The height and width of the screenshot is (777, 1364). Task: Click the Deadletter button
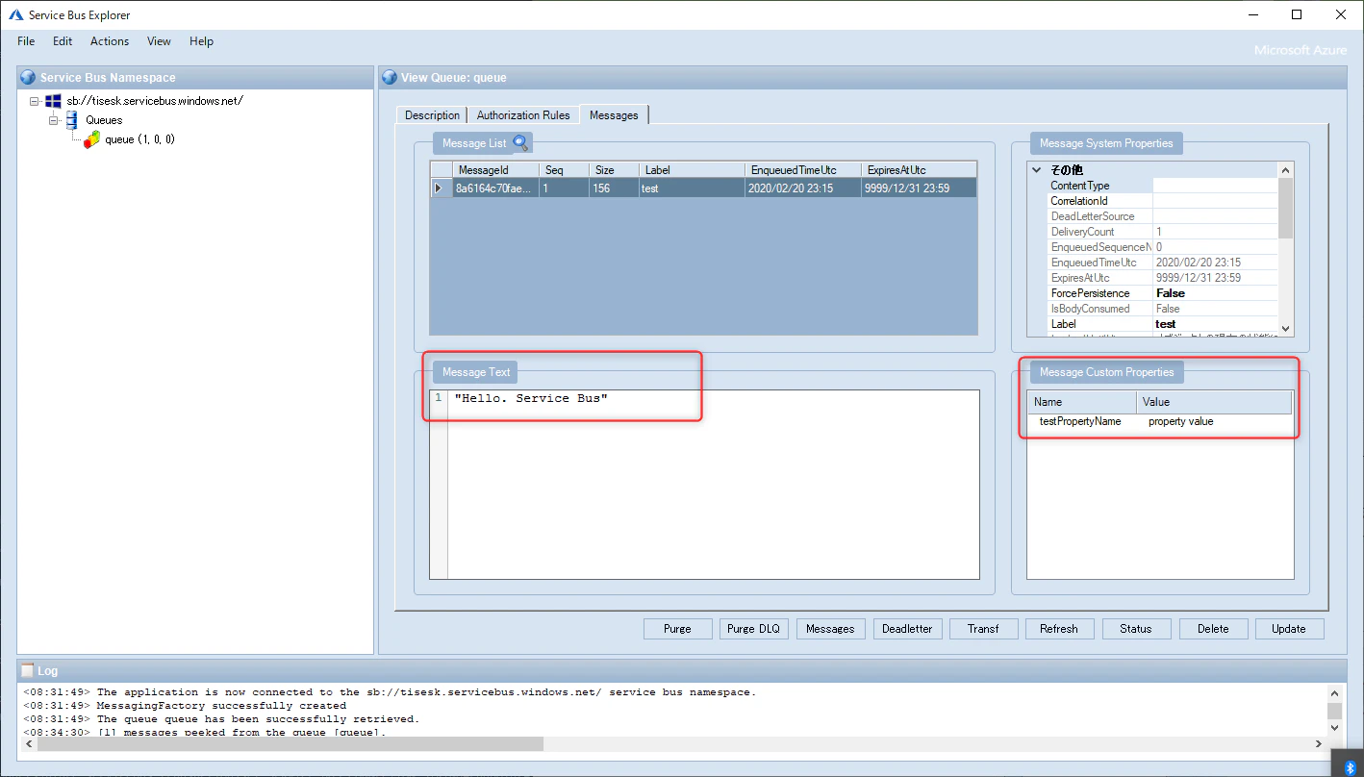click(907, 629)
